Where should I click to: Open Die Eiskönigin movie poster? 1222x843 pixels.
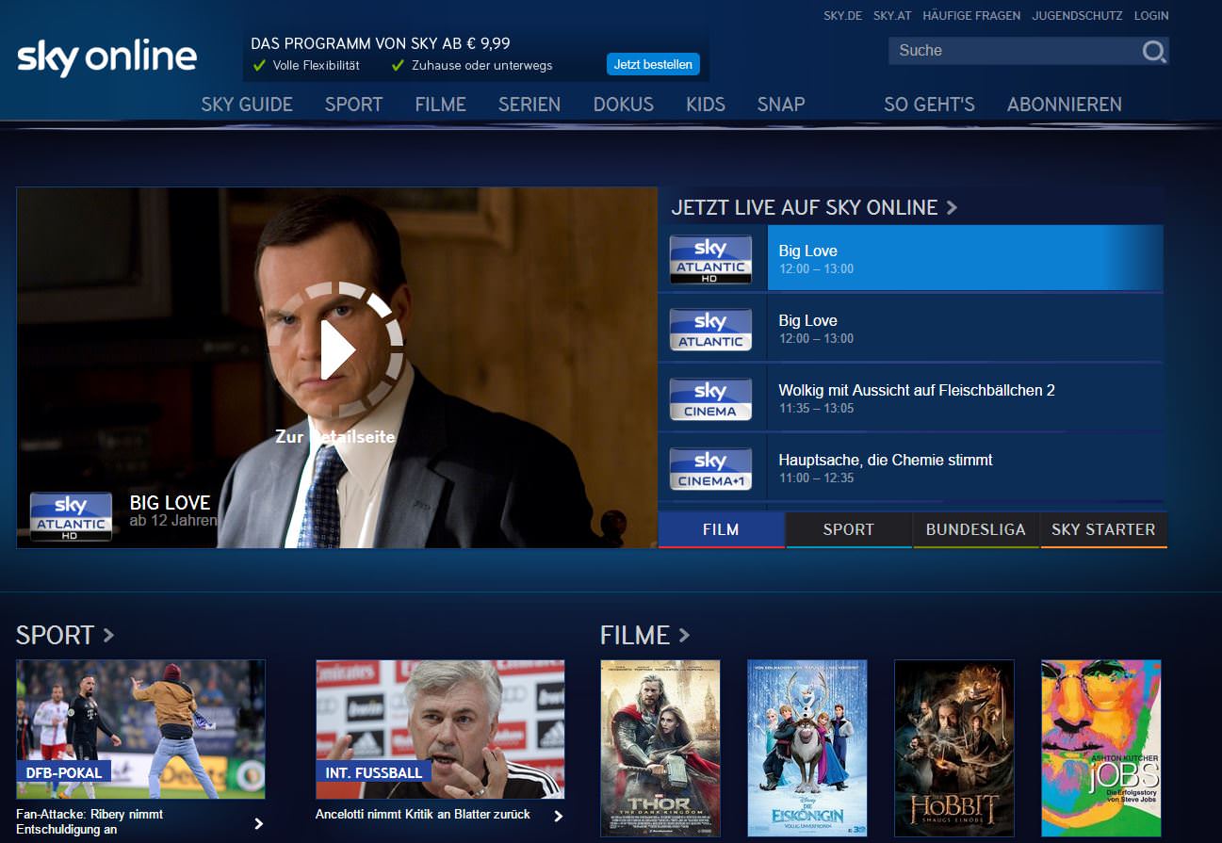(x=807, y=748)
